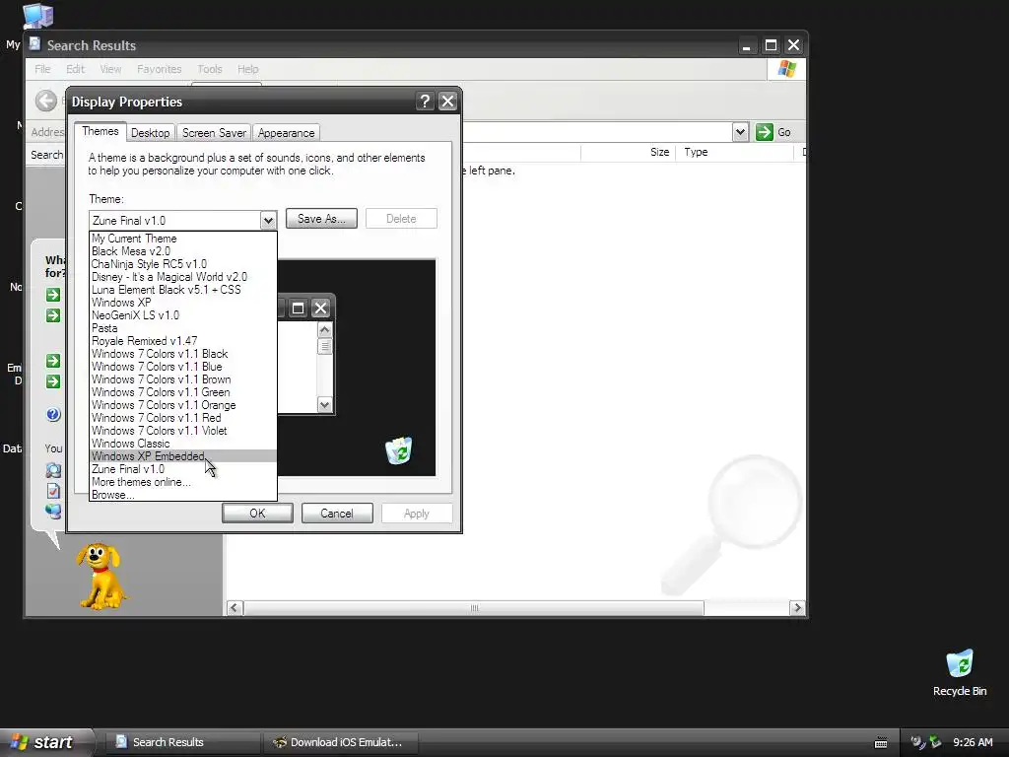Switch to Screen Saver tab
The width and height of the screenshot is (1009, 757).
214,133
